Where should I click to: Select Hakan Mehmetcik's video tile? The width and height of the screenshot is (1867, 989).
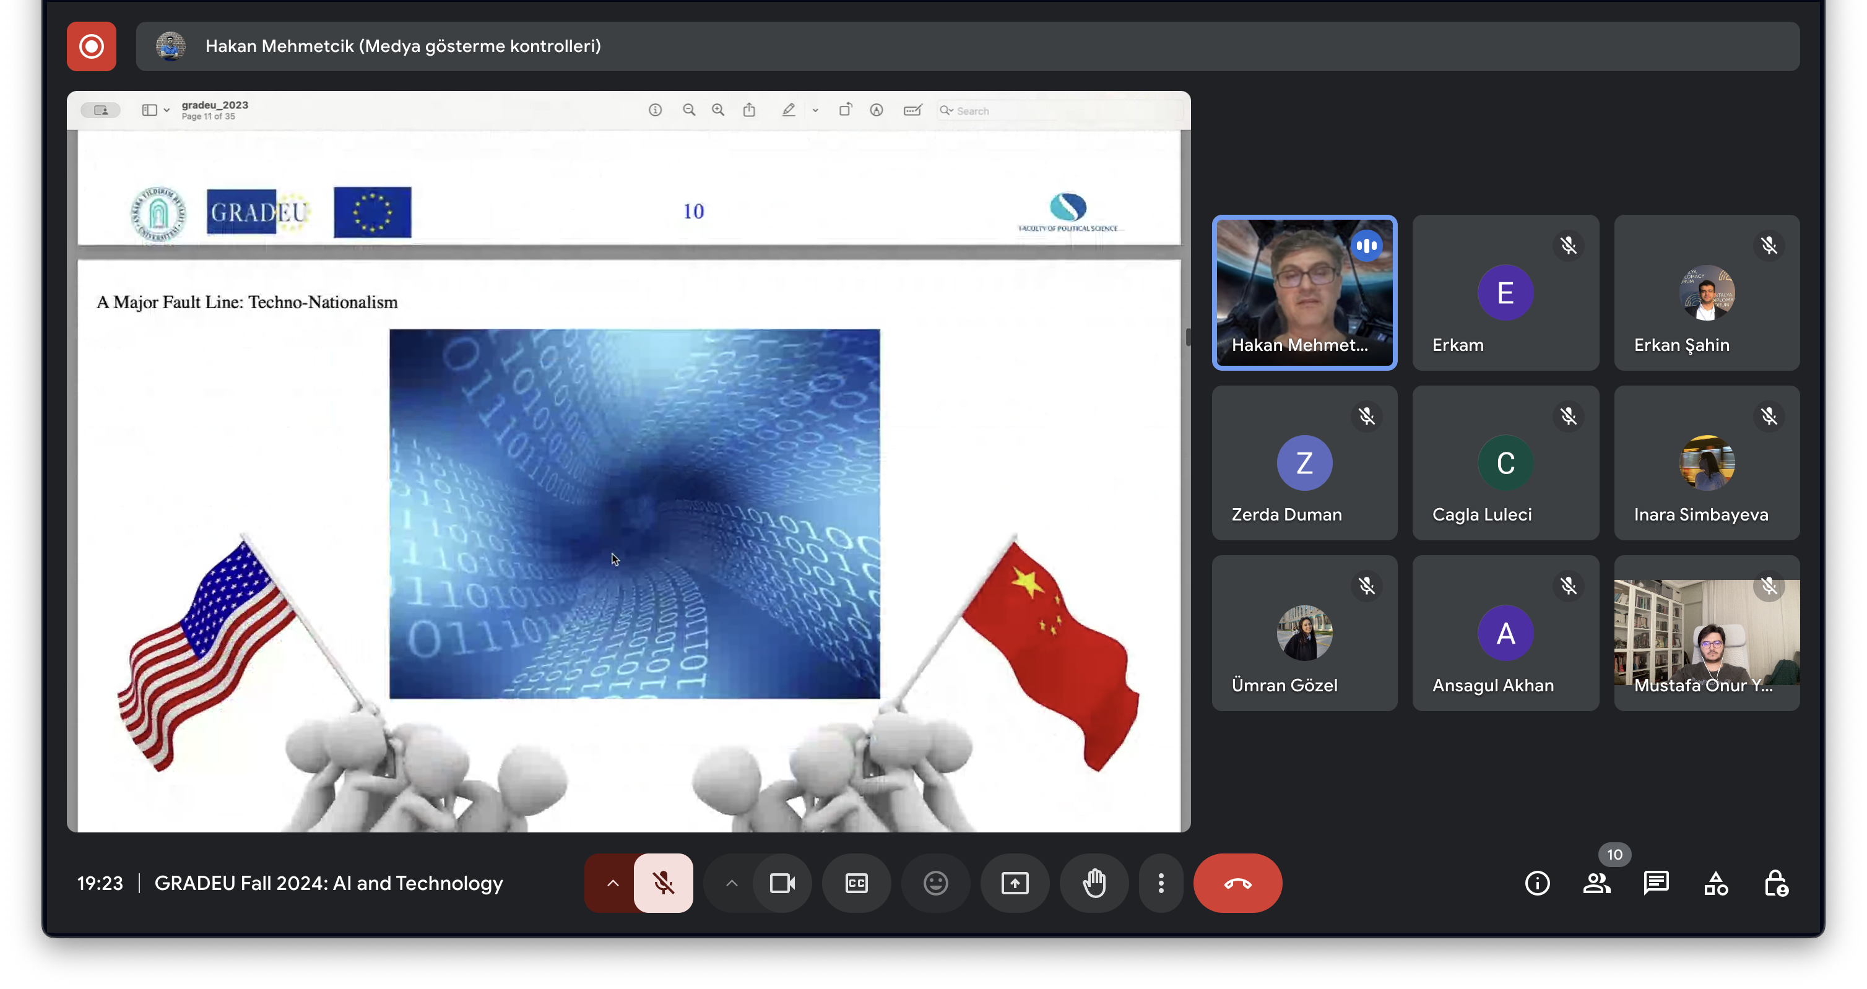tap(1304, 292)
